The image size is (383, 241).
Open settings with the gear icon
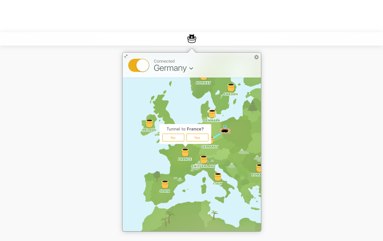[x=256, y=57]
